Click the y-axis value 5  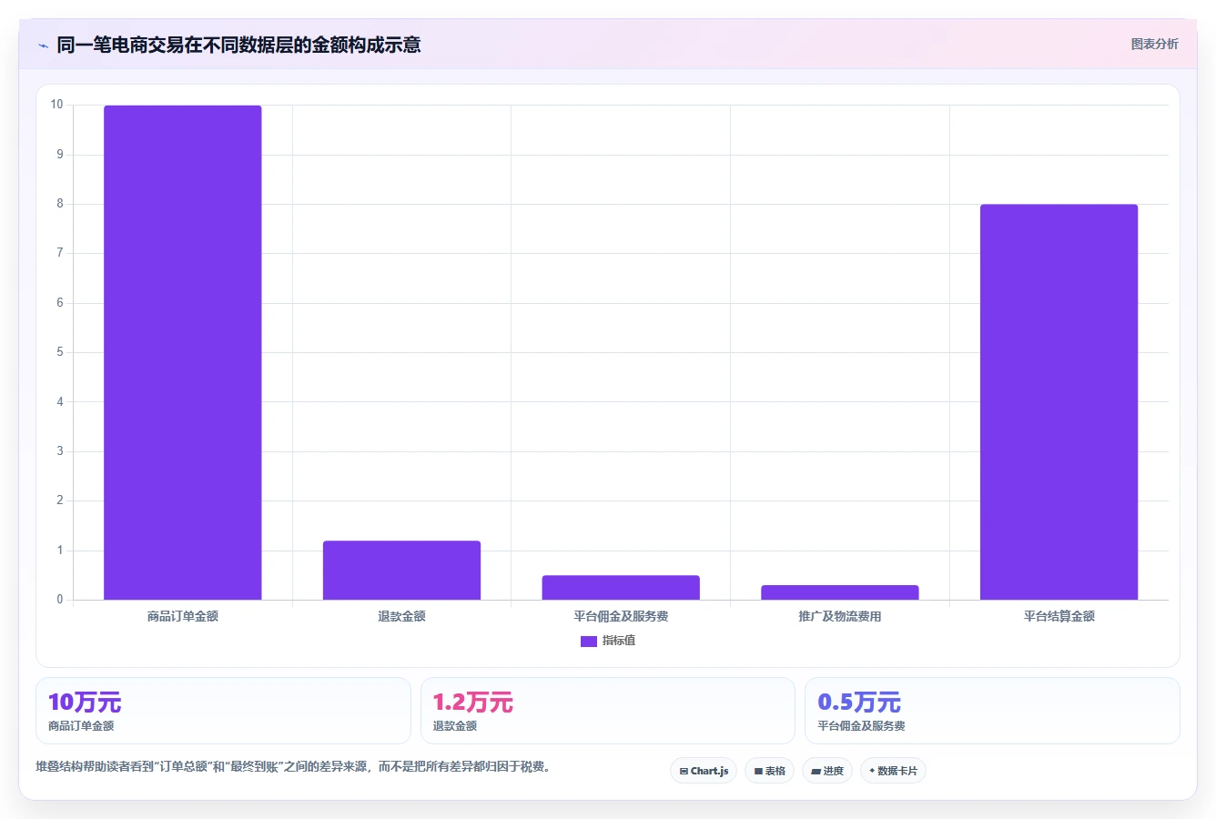tap(60, 351)
